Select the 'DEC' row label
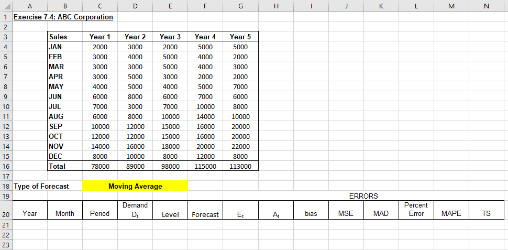 pos(65,156)
